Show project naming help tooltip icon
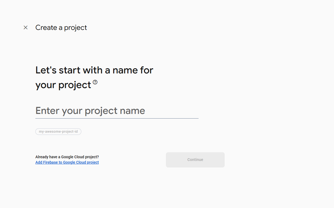The height and width of the screenshot is (208, 334). click(x=95, y=82)
